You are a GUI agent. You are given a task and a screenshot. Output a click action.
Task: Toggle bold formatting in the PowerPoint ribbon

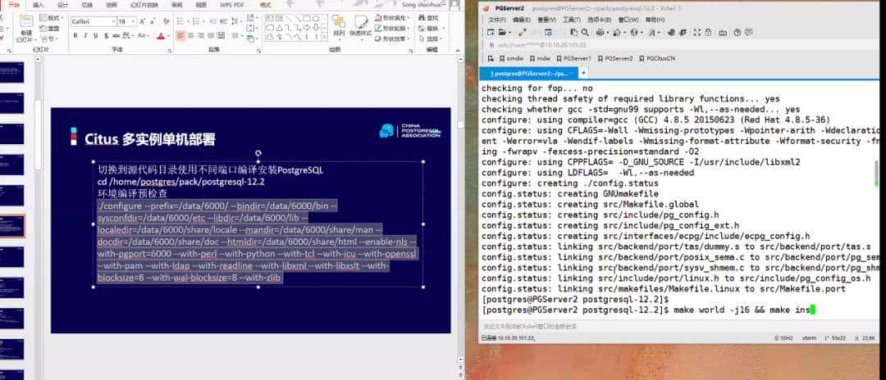(73, 36)
